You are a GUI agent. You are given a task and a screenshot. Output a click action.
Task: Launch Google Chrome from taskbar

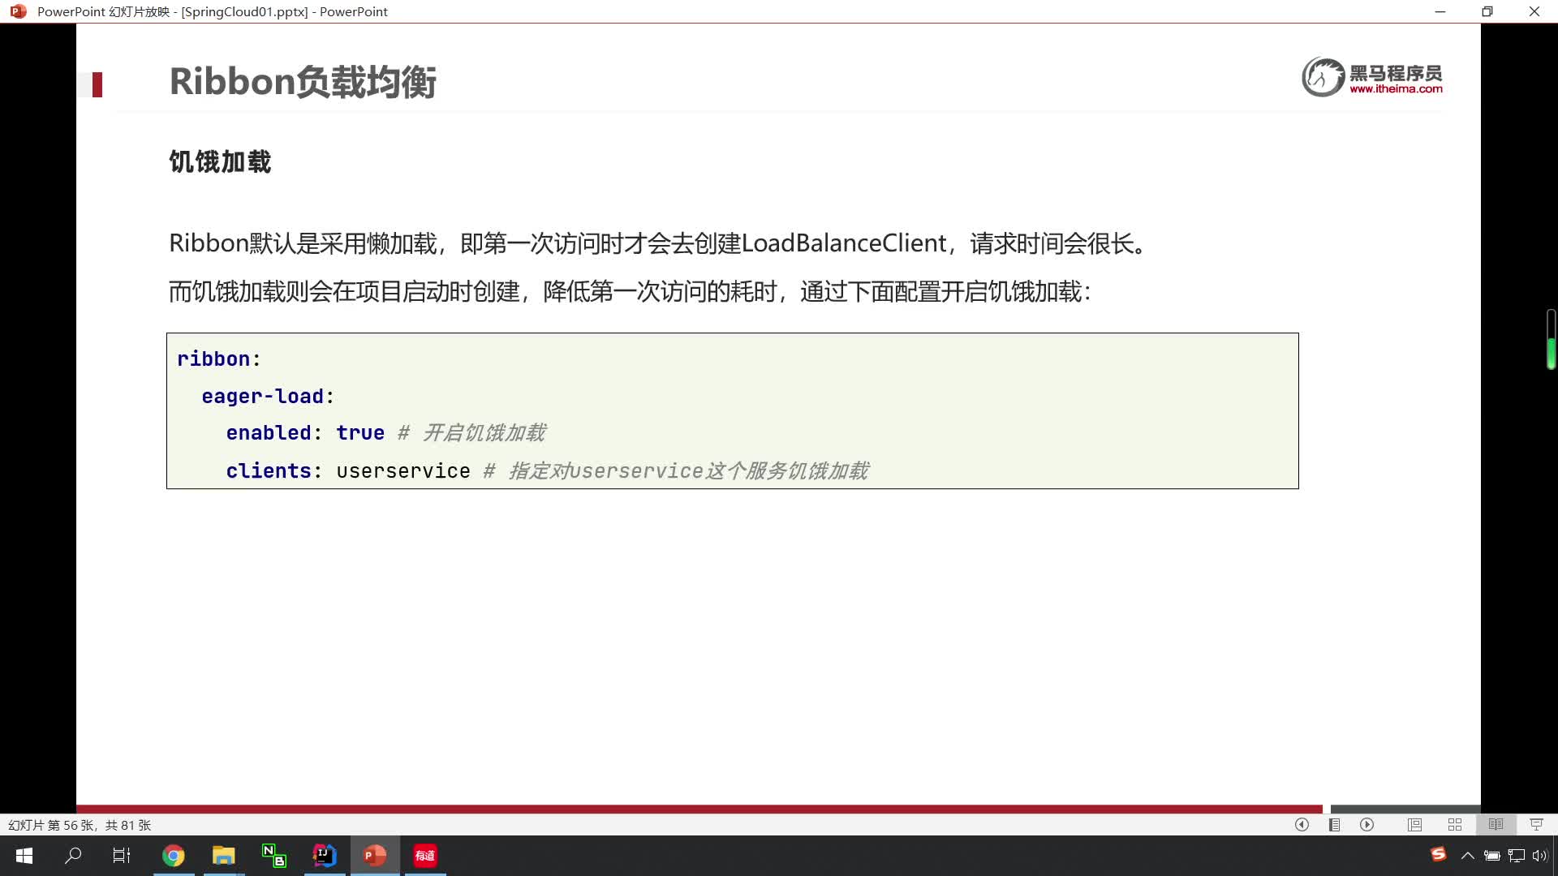pyautogui.click(x=174, y=856)
